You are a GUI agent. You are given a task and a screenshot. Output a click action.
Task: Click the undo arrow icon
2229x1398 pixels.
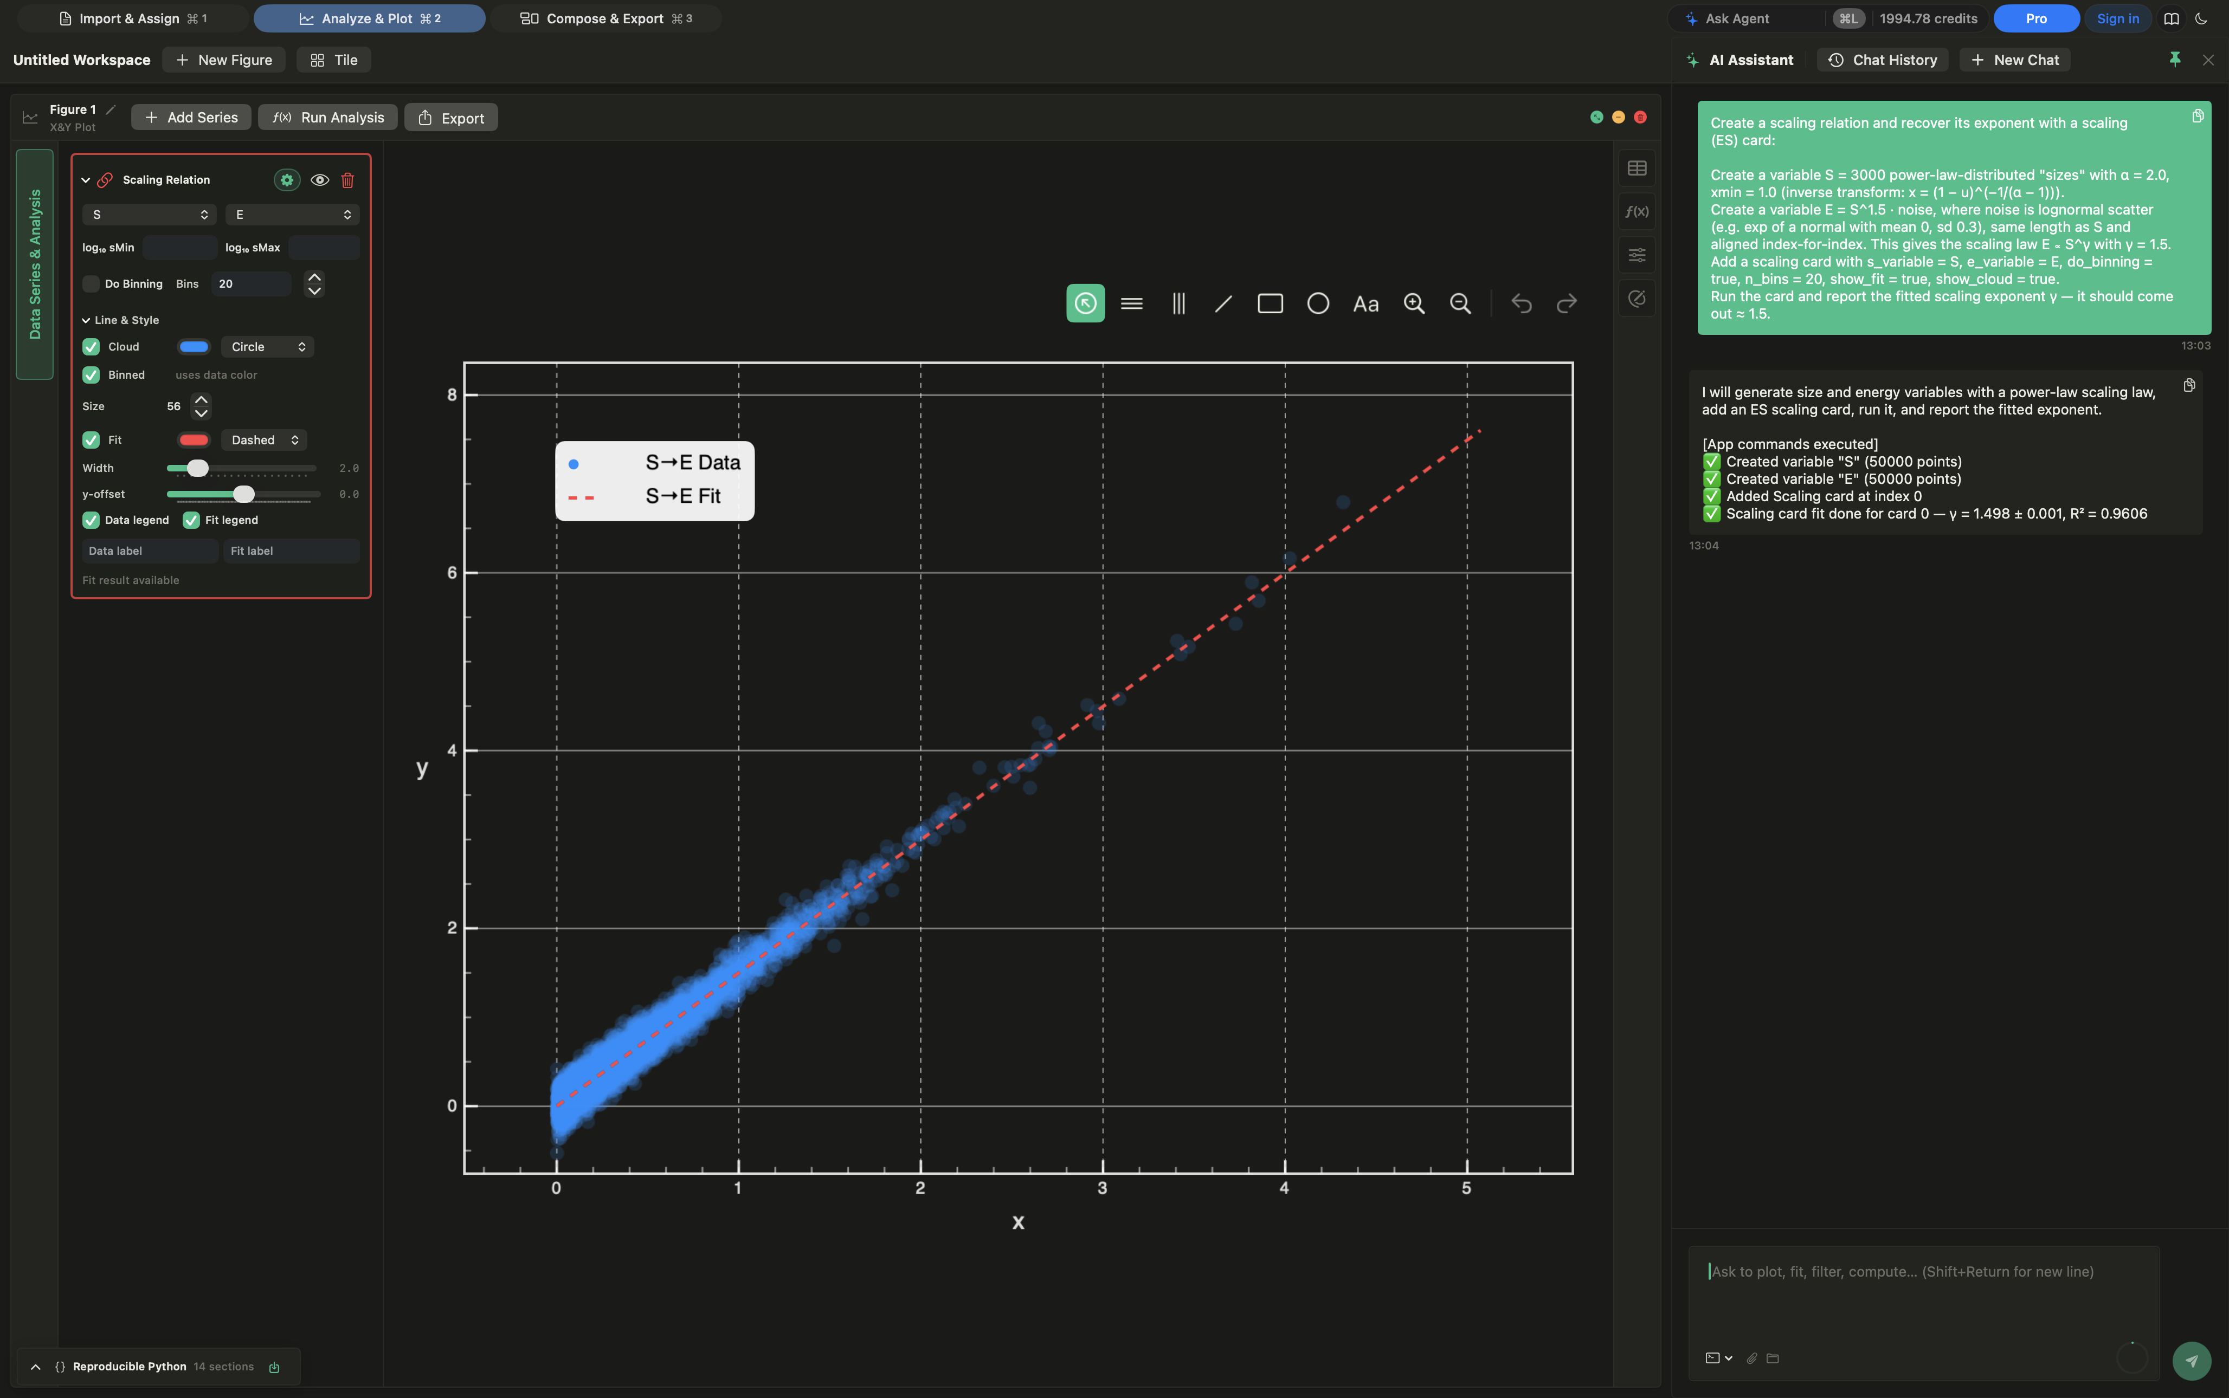point(1521,303)
